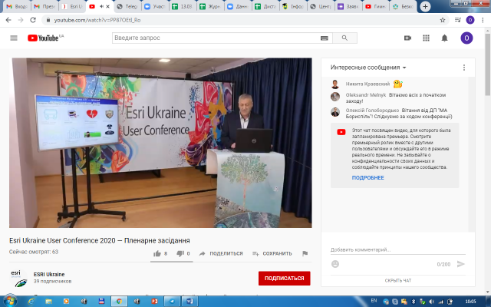The width and height of the screenshot is (491, 307).
Task: Open the chat three-dot options menu
Action: (464, 68)
